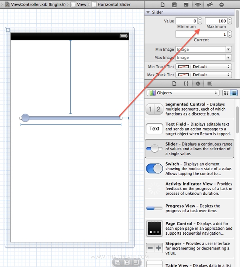Collapse the Slider attributes section
The width and height of the screenshot is (240, 267).
(x=148, y=12)
